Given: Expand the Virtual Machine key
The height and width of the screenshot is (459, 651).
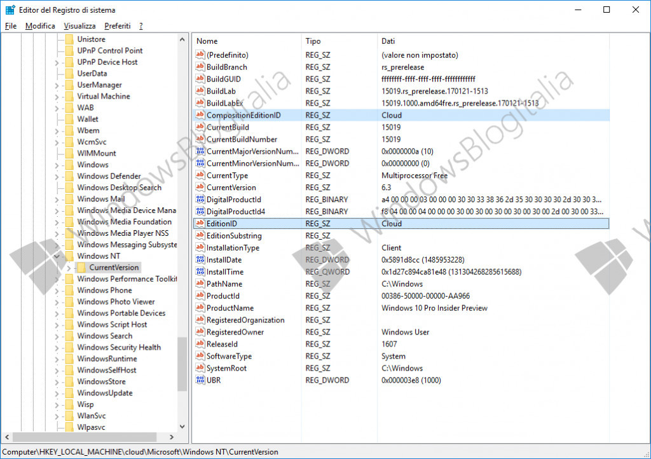Looking at the screenshot, I should (x=57, y=97).
